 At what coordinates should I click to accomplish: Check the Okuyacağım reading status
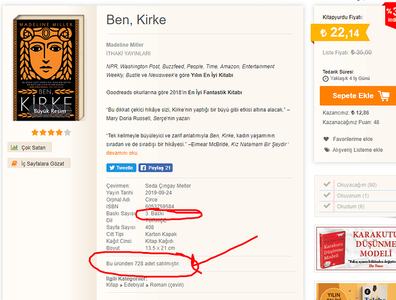coord(327,185)
